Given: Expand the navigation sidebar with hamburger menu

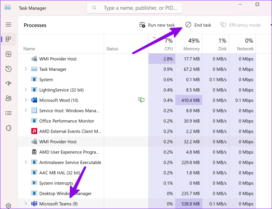Looking at the screenshot, I should 8,24.
